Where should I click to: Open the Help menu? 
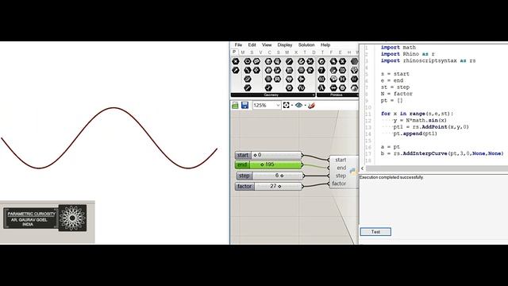click(325, 44)
